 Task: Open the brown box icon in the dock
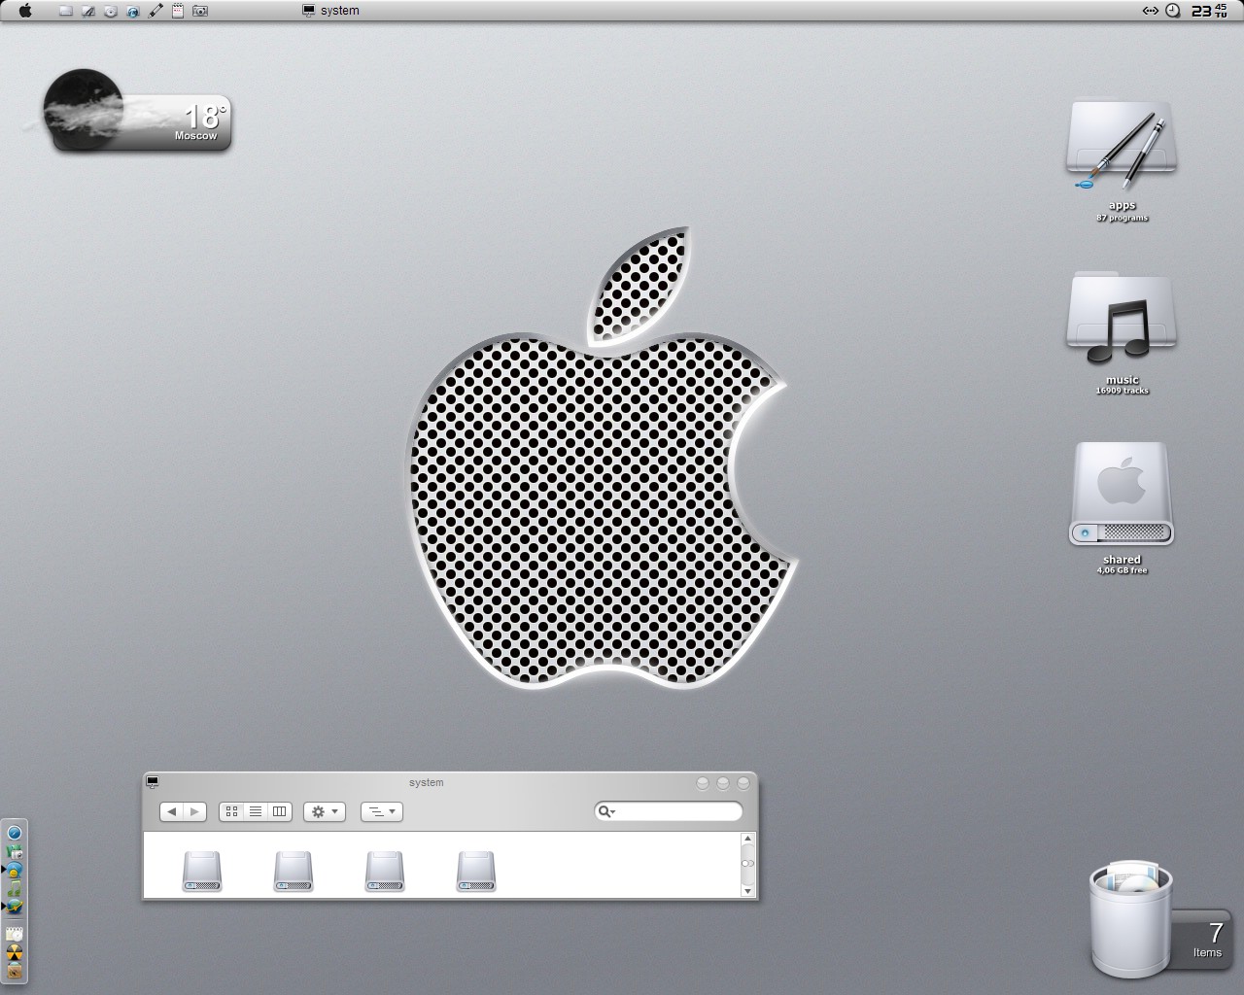coord(15,970)
